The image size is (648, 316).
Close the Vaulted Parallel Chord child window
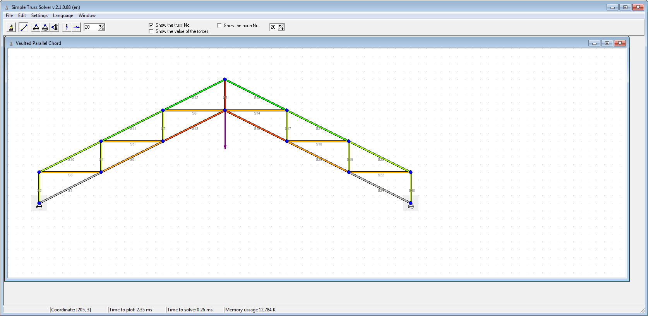pyautogui.click(x=620, y=43)
